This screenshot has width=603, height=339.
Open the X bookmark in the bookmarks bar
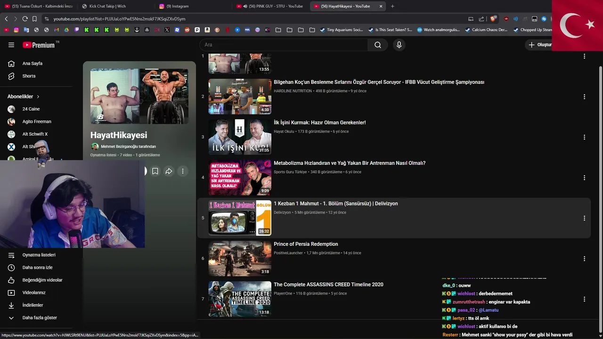(x=167, y=30)
